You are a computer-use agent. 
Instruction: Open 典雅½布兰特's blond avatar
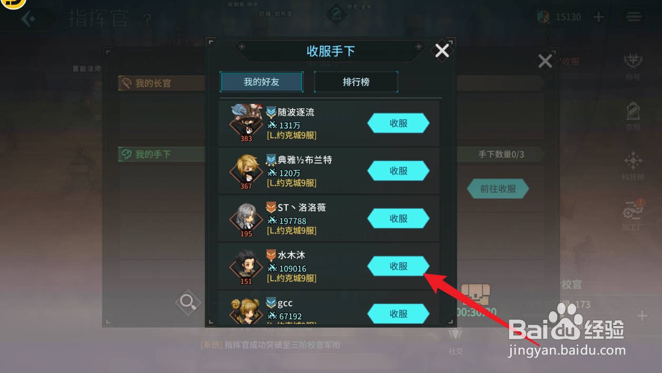pos(246,171)
